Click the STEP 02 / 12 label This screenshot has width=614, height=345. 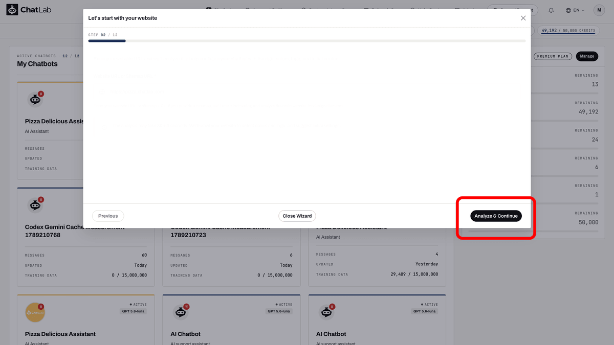click(x=103, y=35)
